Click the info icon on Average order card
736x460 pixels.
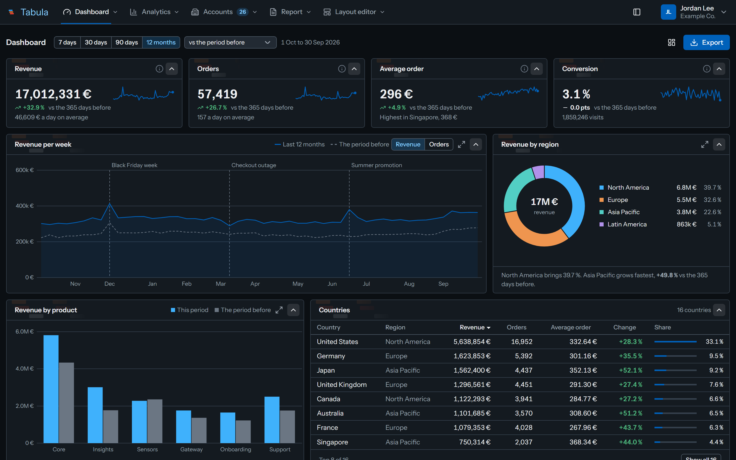(x=524, y=69)
